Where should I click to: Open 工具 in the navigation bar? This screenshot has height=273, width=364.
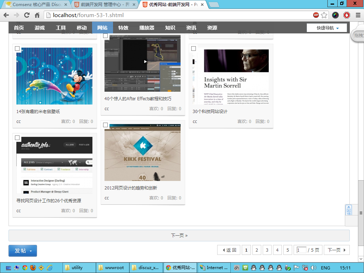(61, 28)
